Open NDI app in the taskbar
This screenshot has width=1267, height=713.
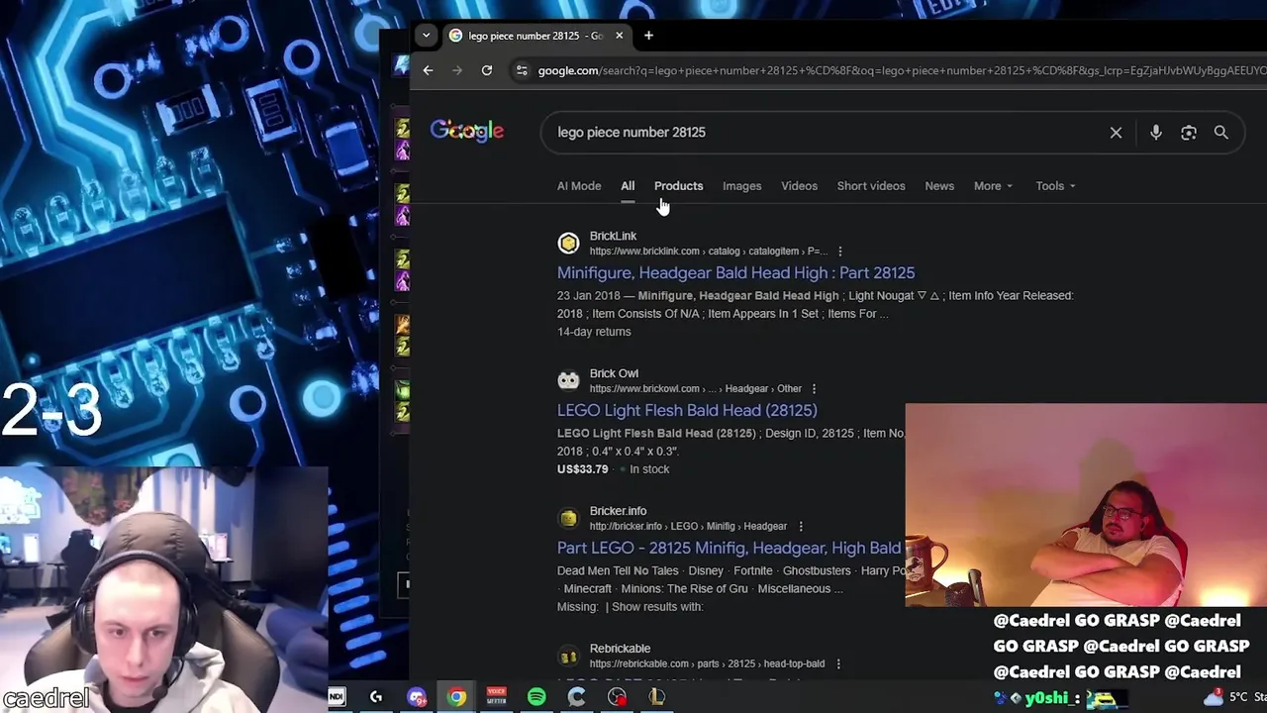[337, 697]
